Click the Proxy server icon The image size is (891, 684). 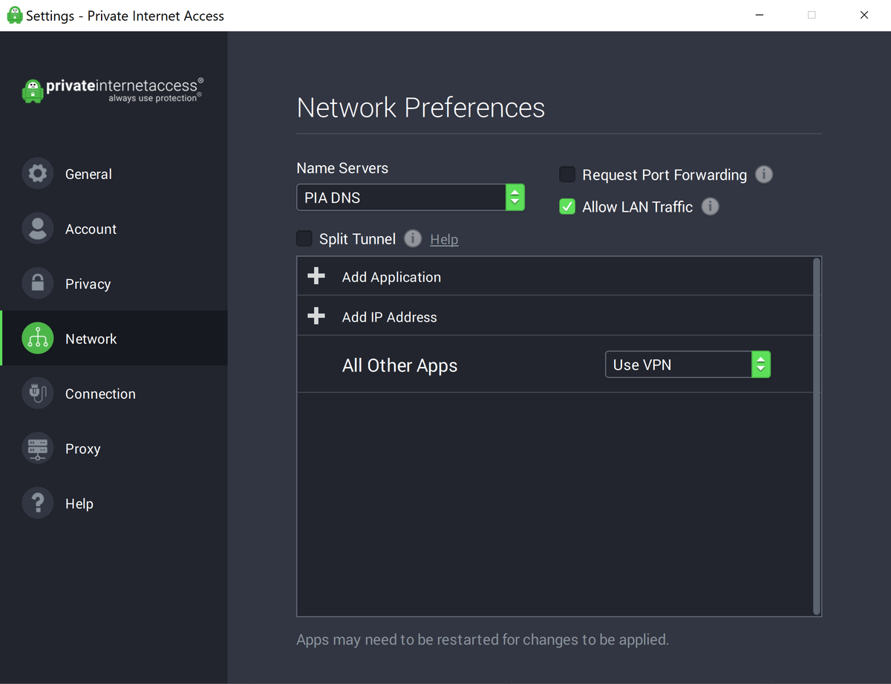coord(37,449)
